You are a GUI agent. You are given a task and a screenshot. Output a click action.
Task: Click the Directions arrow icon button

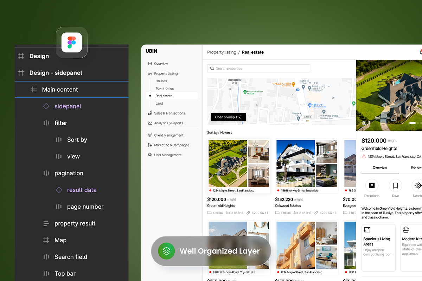tap(372, 185)
